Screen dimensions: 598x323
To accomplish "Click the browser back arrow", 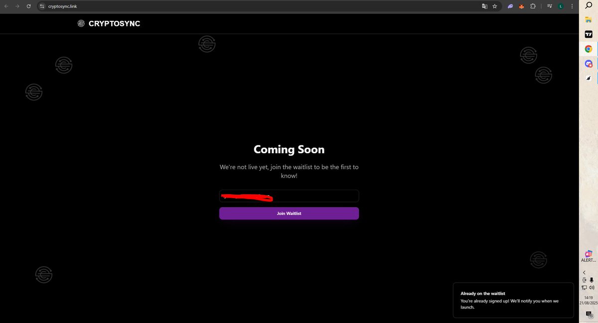I will coord(6,6).
